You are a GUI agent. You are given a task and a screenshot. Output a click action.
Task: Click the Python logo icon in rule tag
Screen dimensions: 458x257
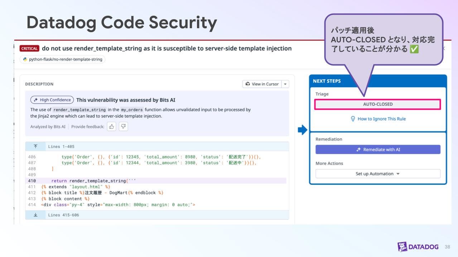point(25,59)
